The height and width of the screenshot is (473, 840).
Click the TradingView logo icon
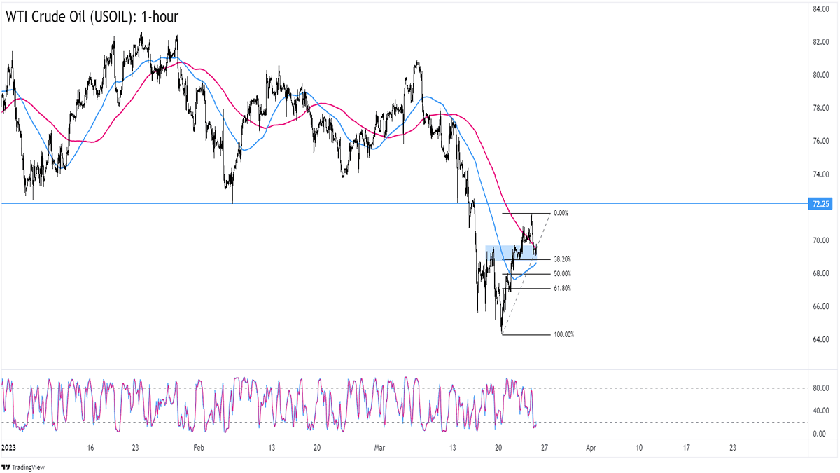click(x=7, y=467)
